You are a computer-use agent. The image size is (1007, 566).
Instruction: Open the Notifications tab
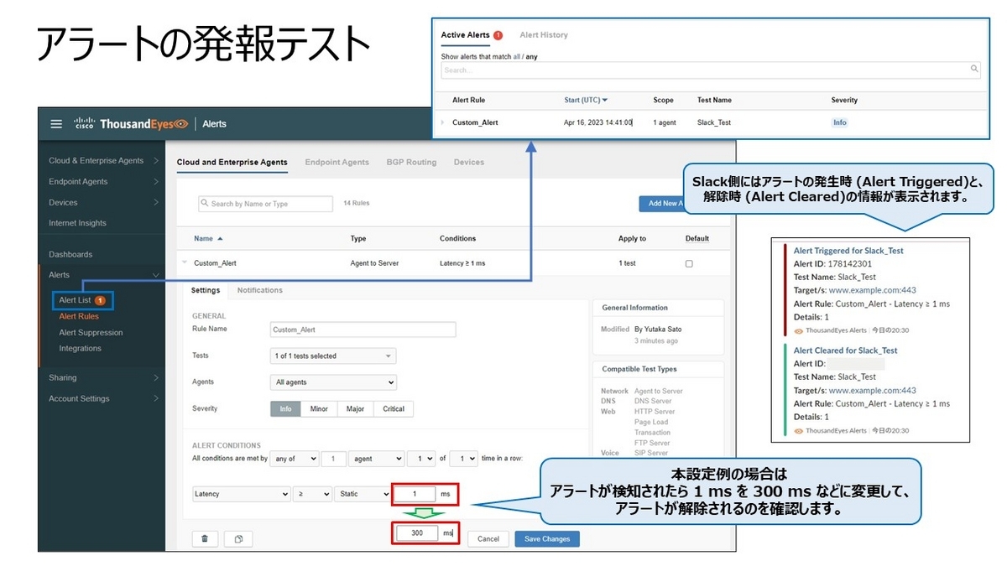pos(260,290)
